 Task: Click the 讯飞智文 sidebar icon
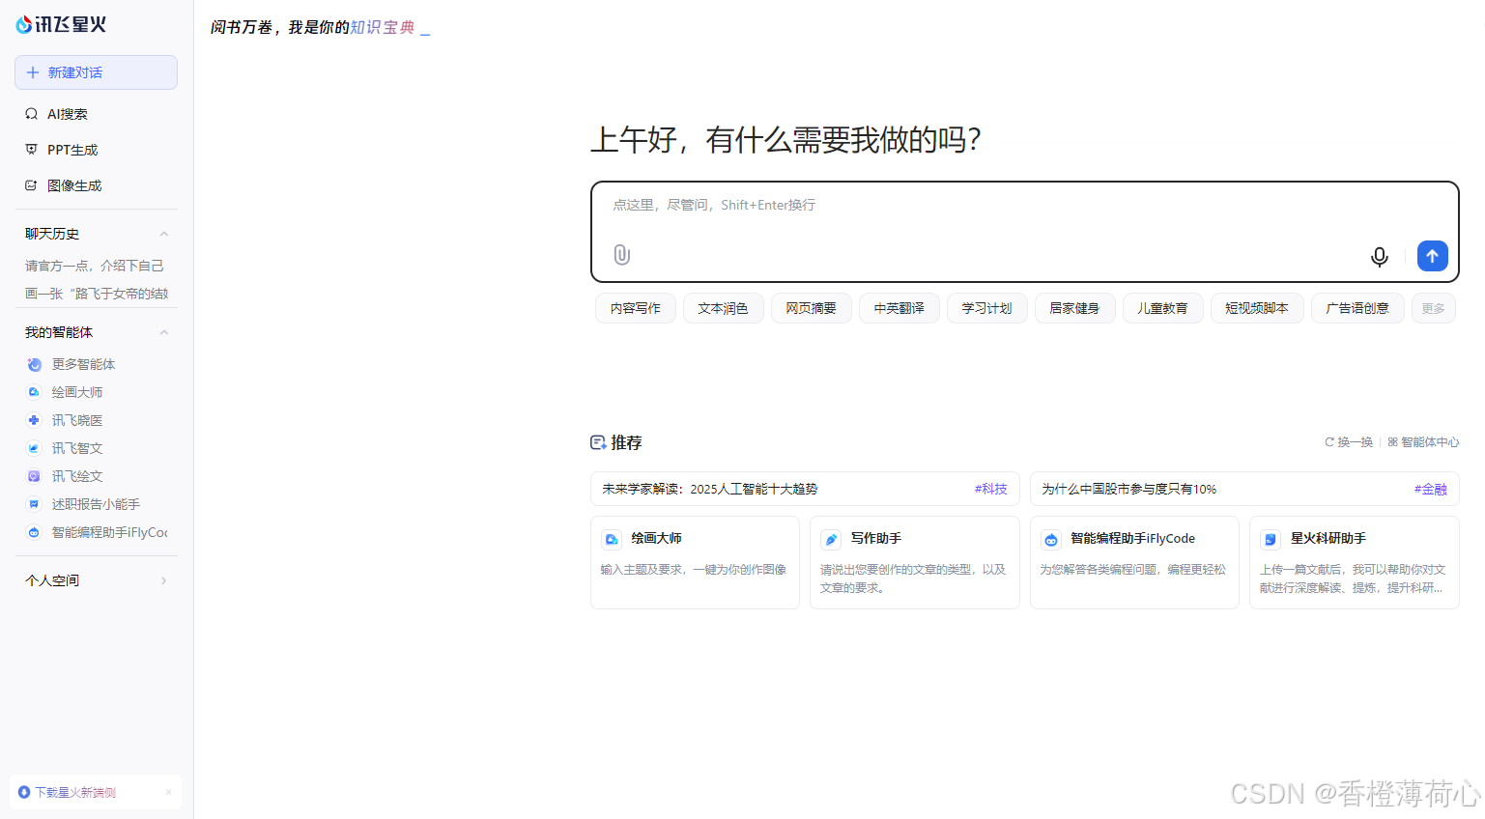coord(34,448)
